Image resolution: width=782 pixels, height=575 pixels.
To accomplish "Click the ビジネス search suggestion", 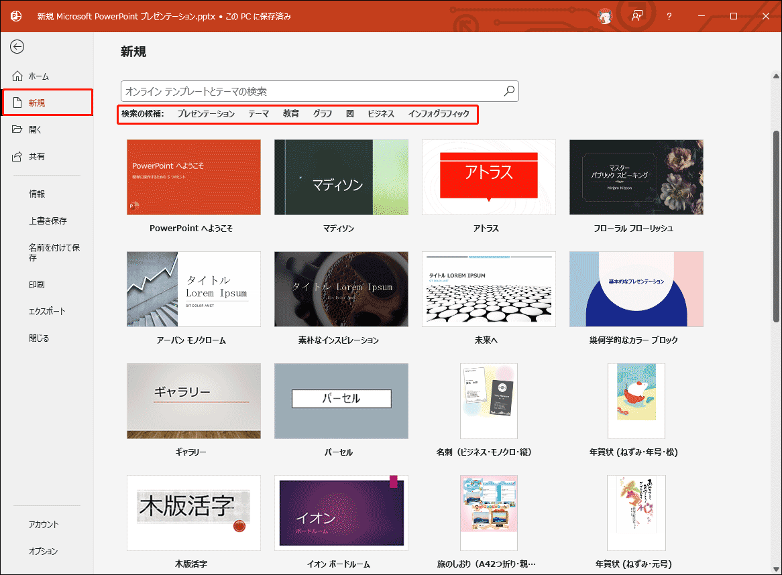I will (381, 114).
